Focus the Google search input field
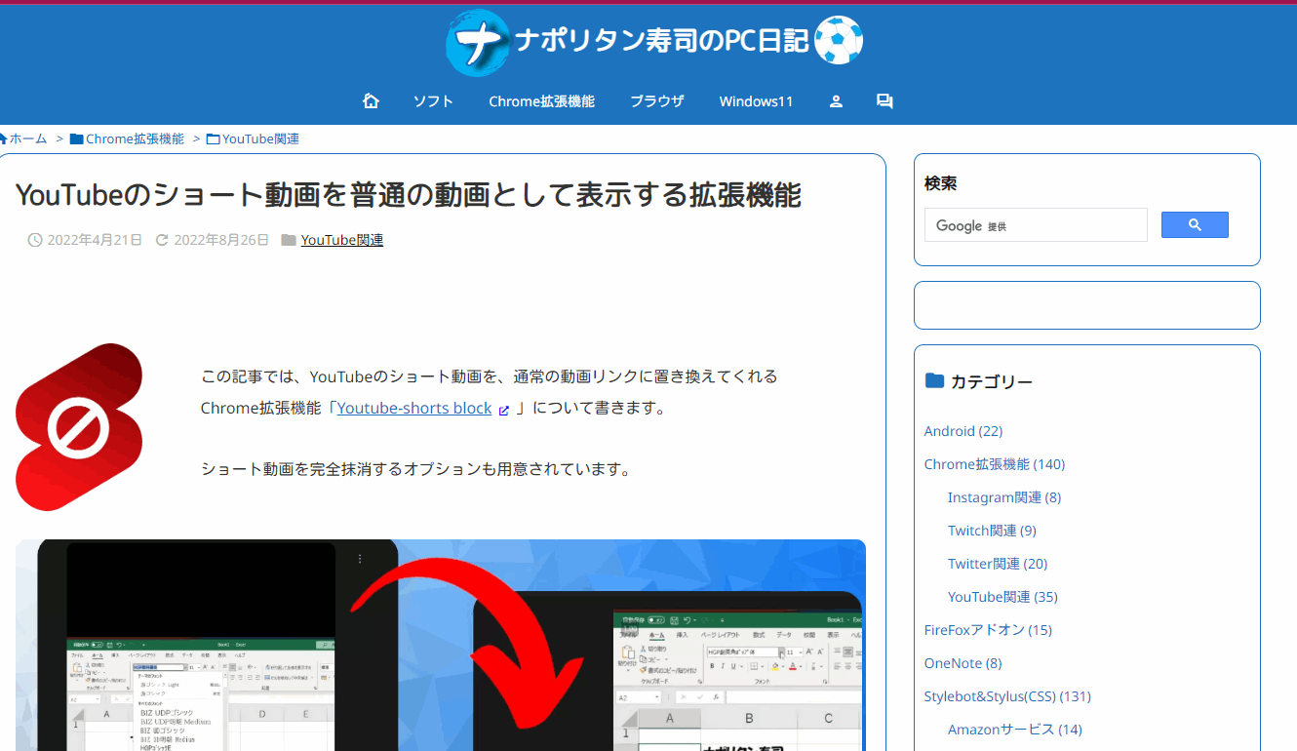The width and height of the screenshot is (1297, 751). [1036, 225]
